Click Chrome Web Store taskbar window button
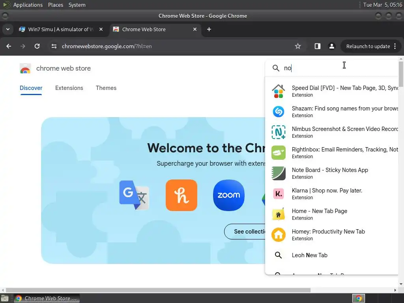The width and height of the screenshot is (404, 303). pos(47,298)
